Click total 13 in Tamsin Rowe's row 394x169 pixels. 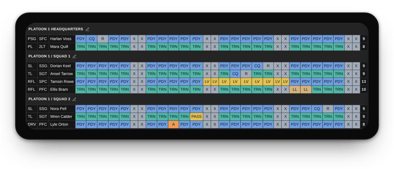364,82
